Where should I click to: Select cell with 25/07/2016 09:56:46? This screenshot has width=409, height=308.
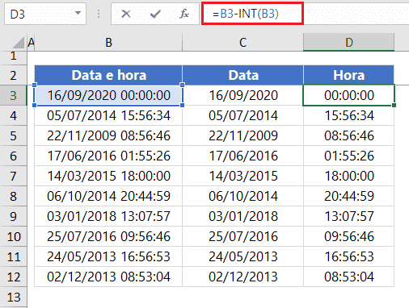pos(108,236)
